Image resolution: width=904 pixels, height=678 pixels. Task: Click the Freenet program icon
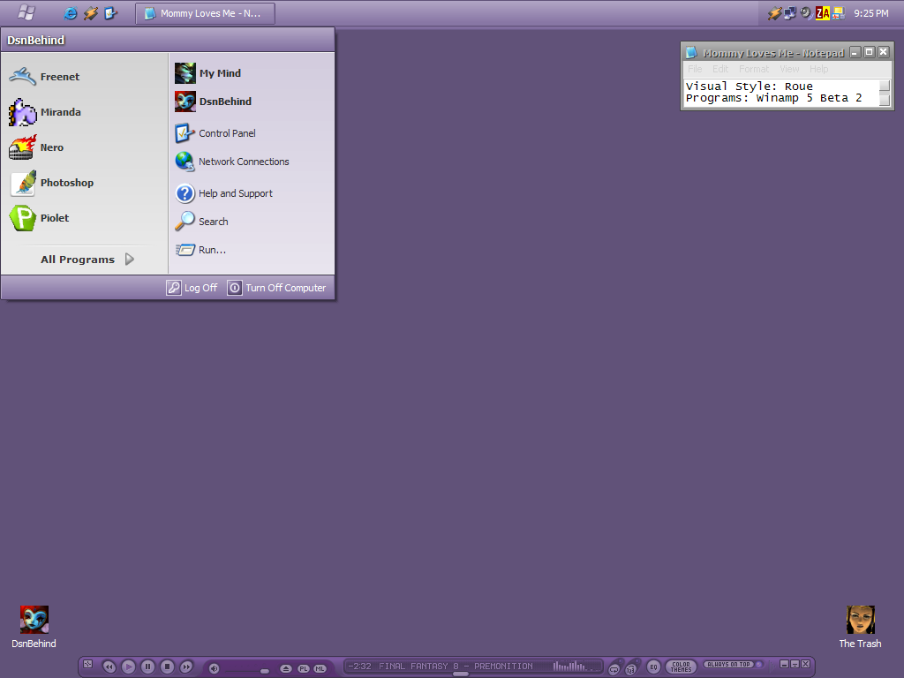pos(23,77)
